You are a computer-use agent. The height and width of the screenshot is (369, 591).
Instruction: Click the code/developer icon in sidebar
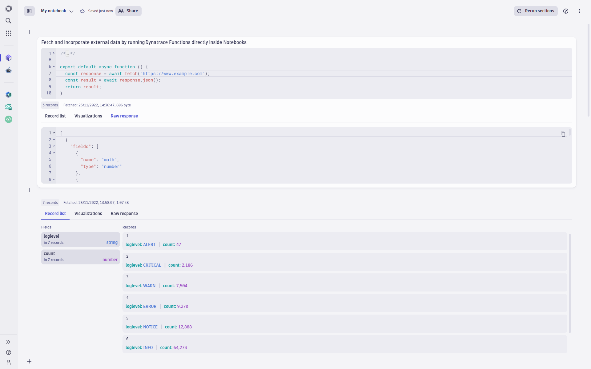point(9,119)
